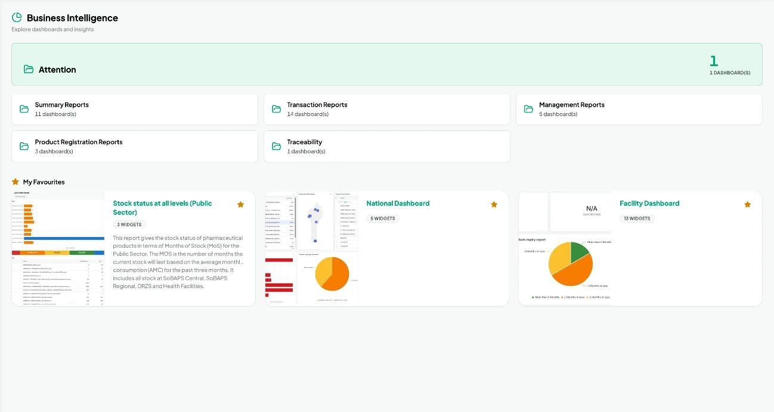Click the My Favourites heading
The image size is (774, 412).
(x=44, y=182)
